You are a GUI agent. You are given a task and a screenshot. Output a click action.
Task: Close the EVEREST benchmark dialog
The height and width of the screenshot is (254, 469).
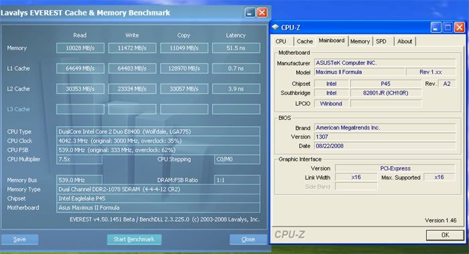click(x=248, y=239)
